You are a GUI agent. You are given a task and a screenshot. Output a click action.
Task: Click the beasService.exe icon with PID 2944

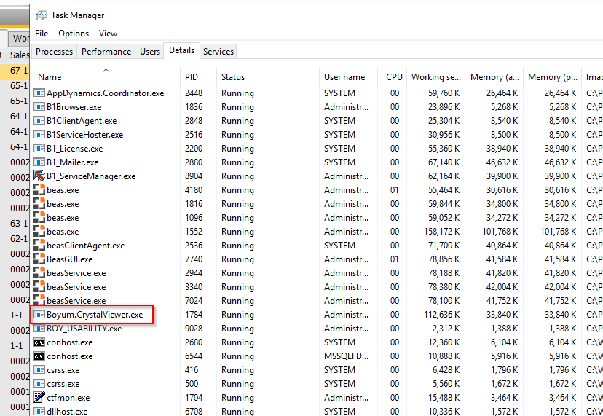(x=39, y=273)
